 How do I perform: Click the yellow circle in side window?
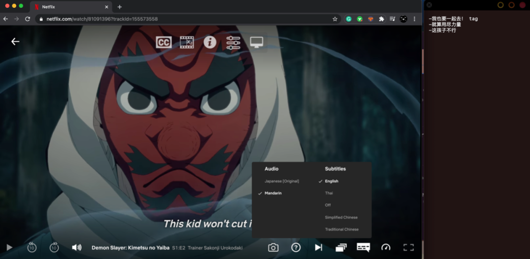(x=501, y=5)
